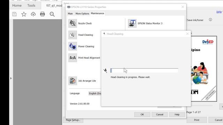Click OK in EPSON Properties dialog
The width and height of the screenshot is (223, 125).
click(x=142, y=115)
